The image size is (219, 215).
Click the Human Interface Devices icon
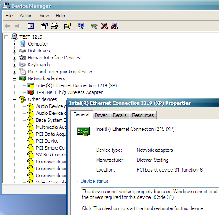pyautogui.click(x=23, y=58)
